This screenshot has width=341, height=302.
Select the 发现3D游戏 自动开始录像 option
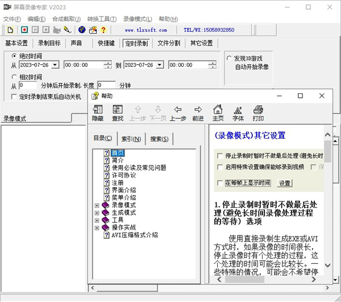point(227,59)
